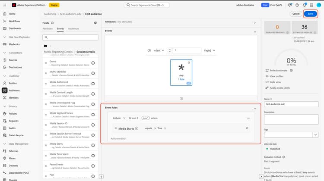Click the Cancel button
Viewport: 324px width, 181px height.
click(x=296, y=14)
